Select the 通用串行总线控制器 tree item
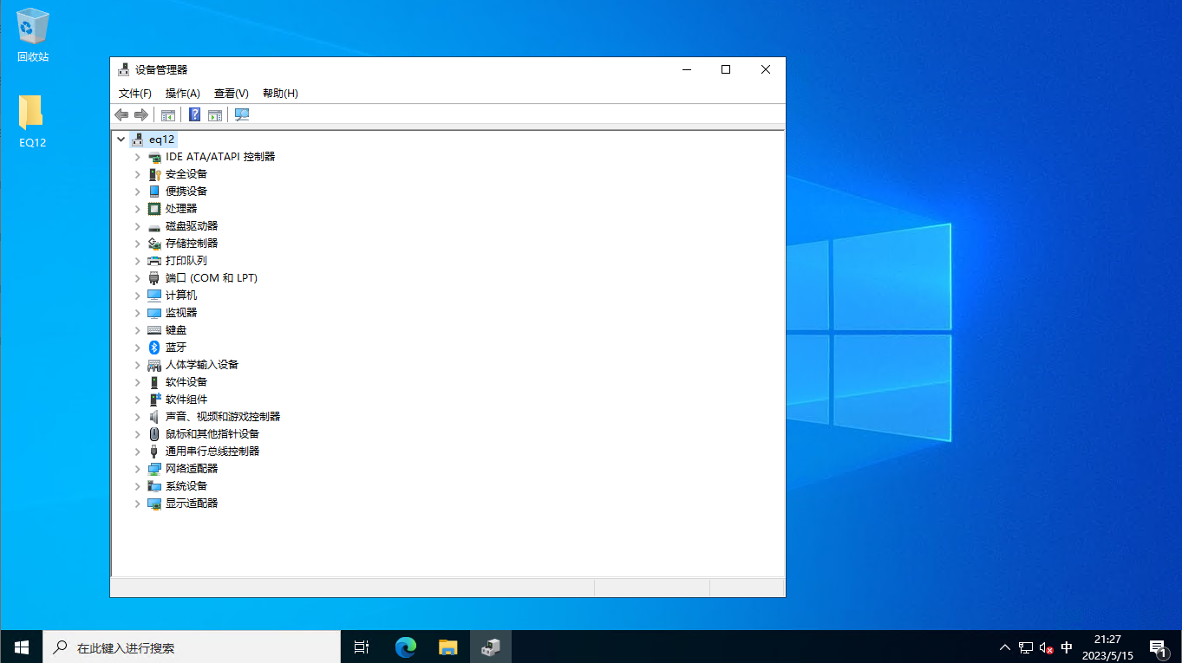Image resolution: width=1182 pixels, height=663 pixels. [212, 451]
